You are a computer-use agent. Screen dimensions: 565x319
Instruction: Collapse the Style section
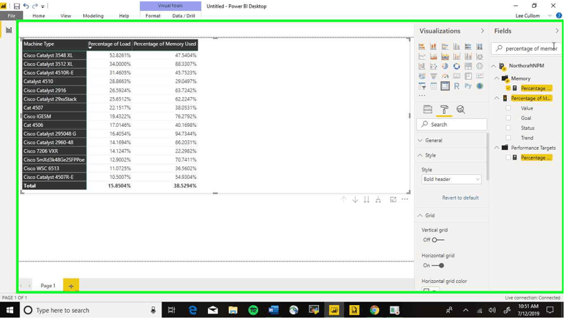point(420,155)
